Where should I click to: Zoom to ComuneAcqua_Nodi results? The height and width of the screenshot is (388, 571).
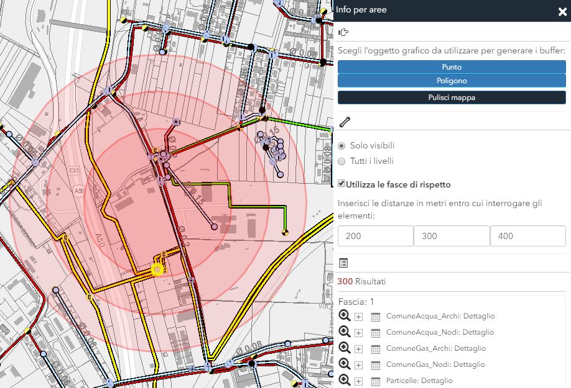pyautogui.click(x=345, y=332)
